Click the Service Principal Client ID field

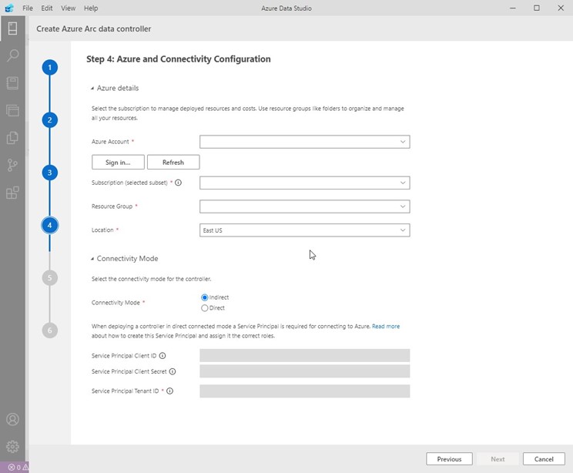(x=305, y=355)
